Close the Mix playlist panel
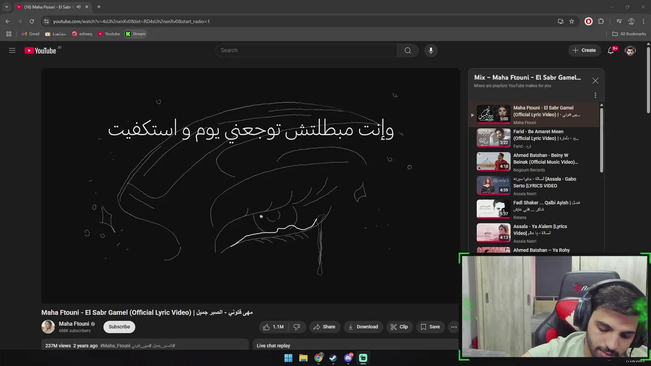This screenshot has height=366, width=651. coord(595,81)
